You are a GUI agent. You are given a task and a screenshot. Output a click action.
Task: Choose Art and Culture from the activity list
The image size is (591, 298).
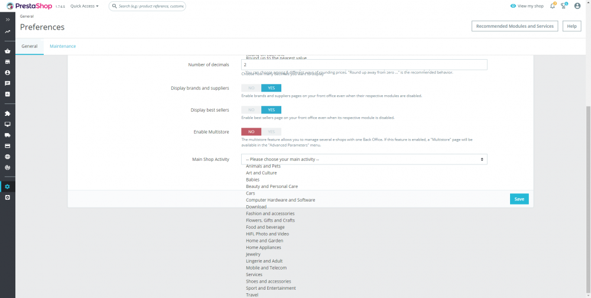click(261, 173)
